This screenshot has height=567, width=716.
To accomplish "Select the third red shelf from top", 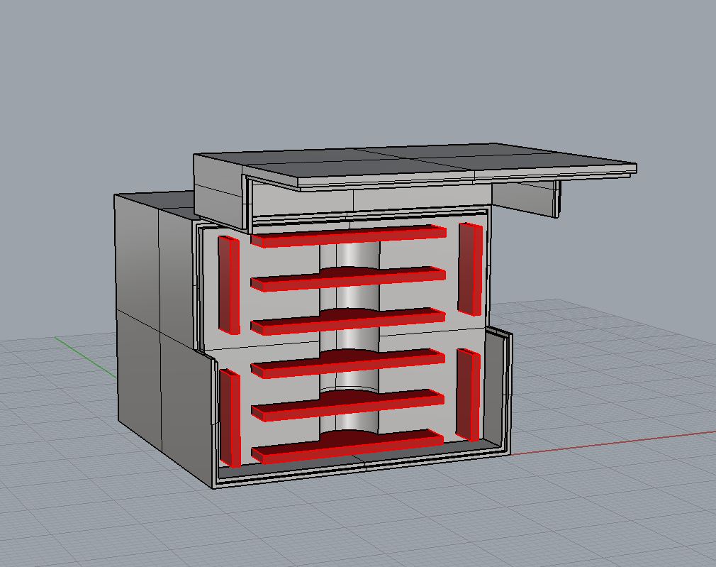I will pyautogui.click(x=348, y=321).
